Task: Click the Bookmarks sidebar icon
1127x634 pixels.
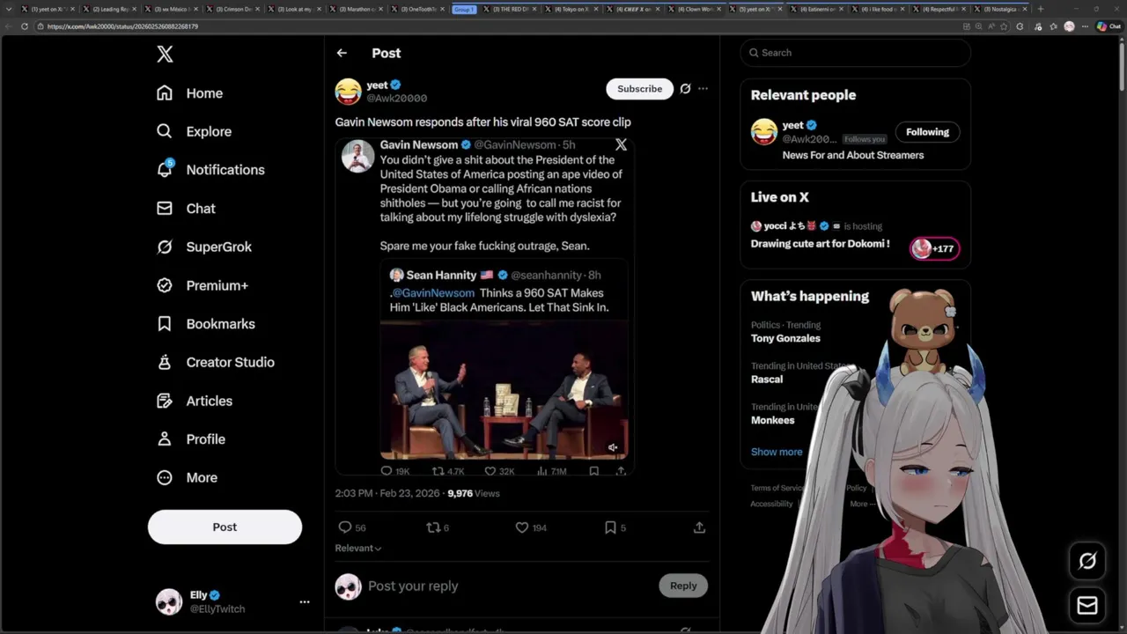Action: coord(165,324)
